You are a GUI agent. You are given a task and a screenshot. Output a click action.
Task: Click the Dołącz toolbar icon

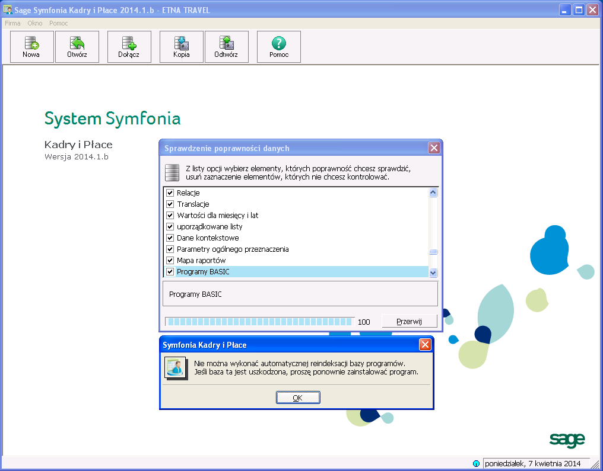coord(129,47)
